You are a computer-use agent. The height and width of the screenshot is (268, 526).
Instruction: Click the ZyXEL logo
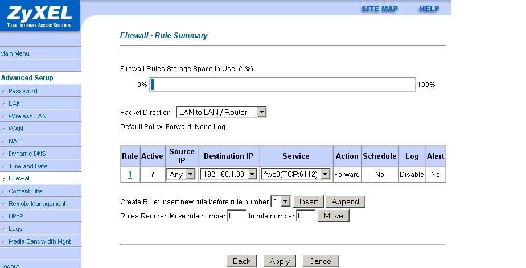(40, 15)
